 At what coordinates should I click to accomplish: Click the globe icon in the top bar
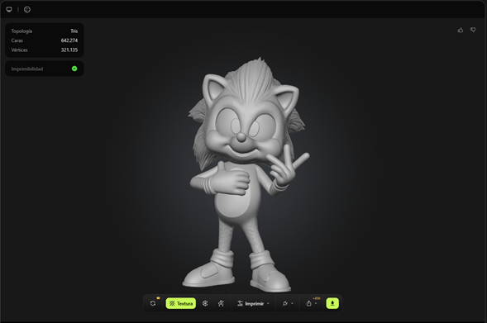point(27,10)
